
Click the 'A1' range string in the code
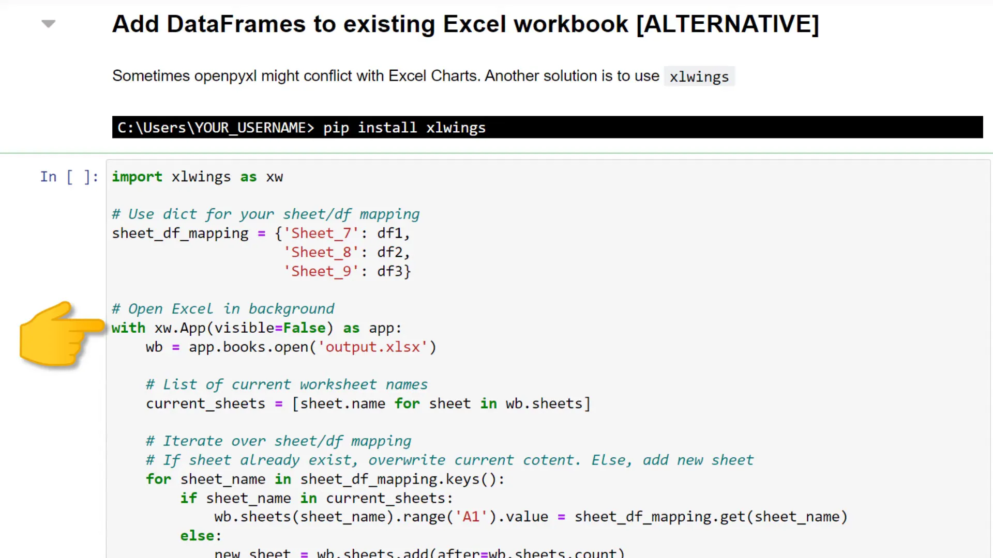471,516
